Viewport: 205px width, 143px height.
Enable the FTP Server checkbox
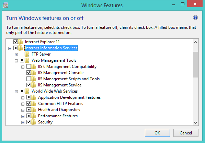pyautogui.click(x=22, y=54)
